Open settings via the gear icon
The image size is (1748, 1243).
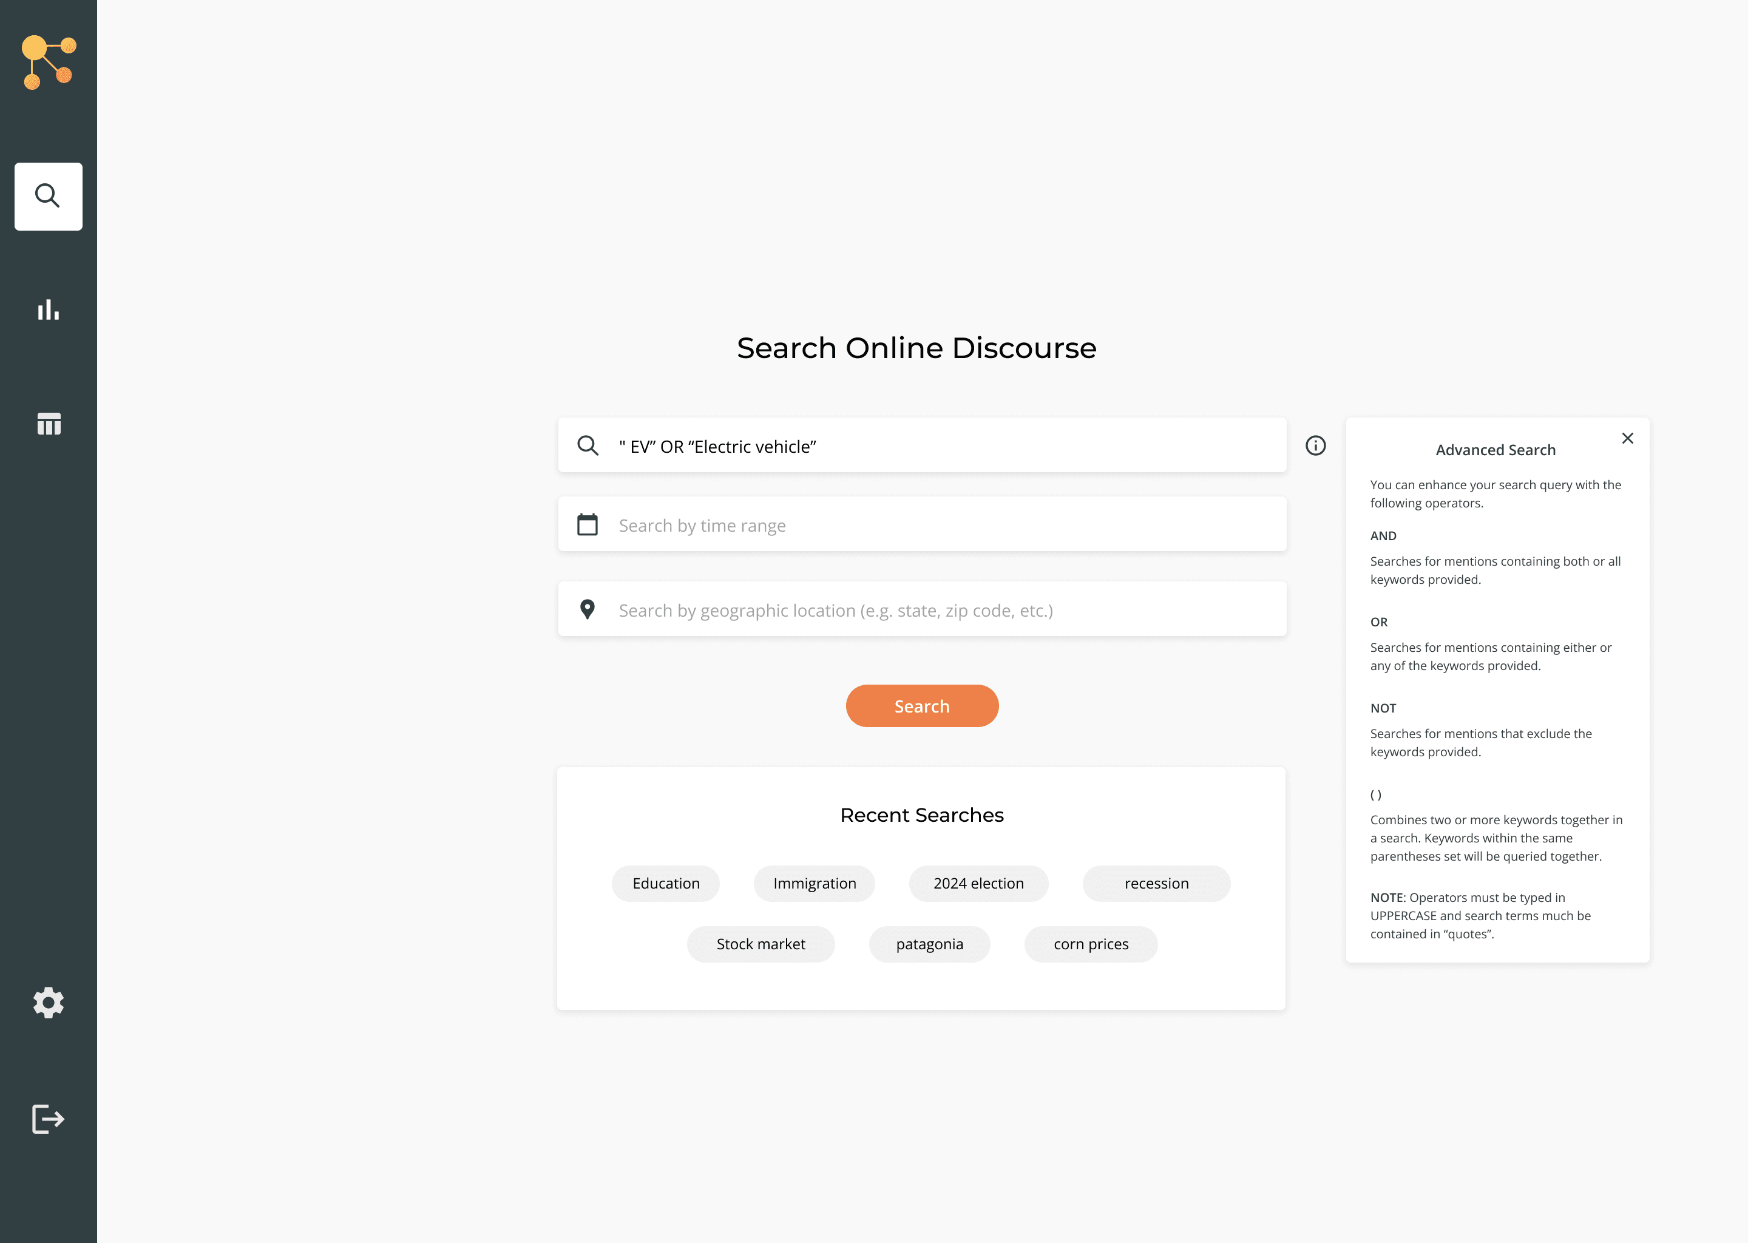click(x=48, y=1002)
